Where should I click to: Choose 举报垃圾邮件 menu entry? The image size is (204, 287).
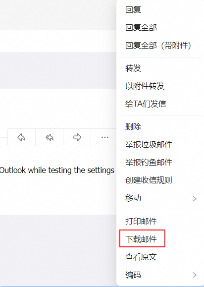[x=149, y=144]
